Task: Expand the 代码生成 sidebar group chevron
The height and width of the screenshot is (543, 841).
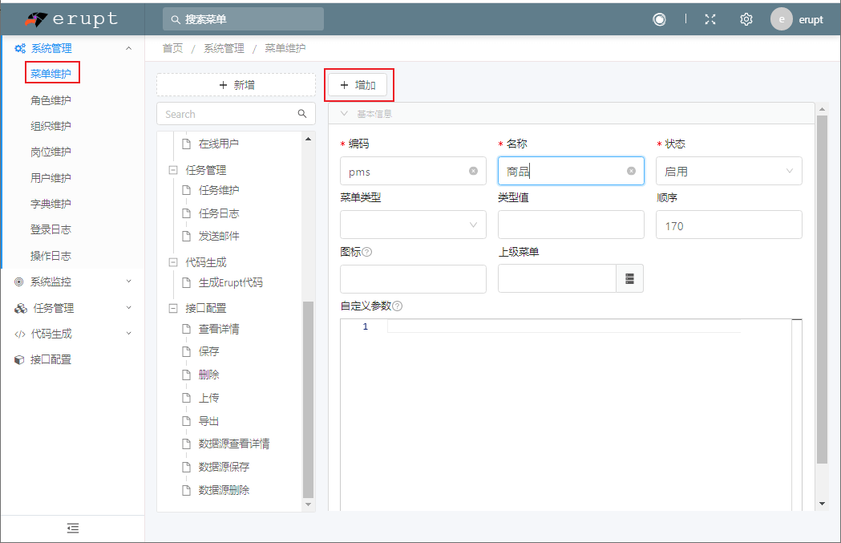Action: 129,333
